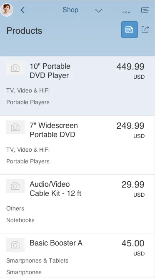Click the Cable Kit camera placeholder icon
Image resolution: width=155 pixels, height=278 pixels.
pyautogui.click(x=15, y=186)
